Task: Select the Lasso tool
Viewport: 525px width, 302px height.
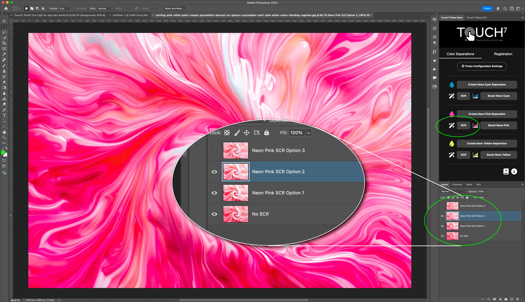Action: [x=4, y=32]
